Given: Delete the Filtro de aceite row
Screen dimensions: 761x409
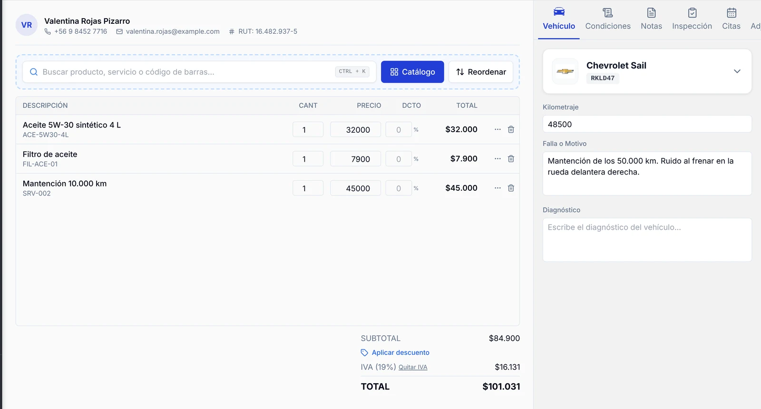Looking at the screenshot, I should point(511,159).
